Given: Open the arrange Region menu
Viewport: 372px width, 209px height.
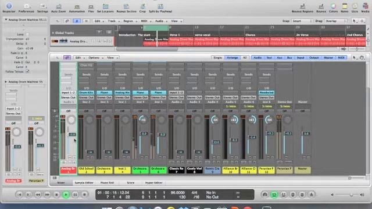Looking at the screenshot, I should [x=129, y=21].
